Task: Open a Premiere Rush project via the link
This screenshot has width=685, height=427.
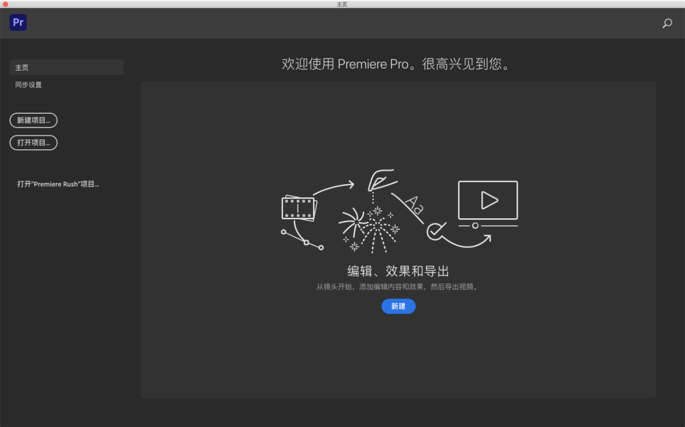Action: [x=58, y=184]
